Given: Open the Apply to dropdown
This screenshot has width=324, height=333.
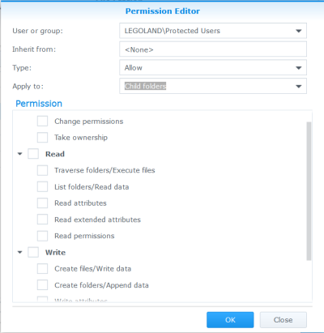Looking at the screenshot, I should (x=213, y=86).
